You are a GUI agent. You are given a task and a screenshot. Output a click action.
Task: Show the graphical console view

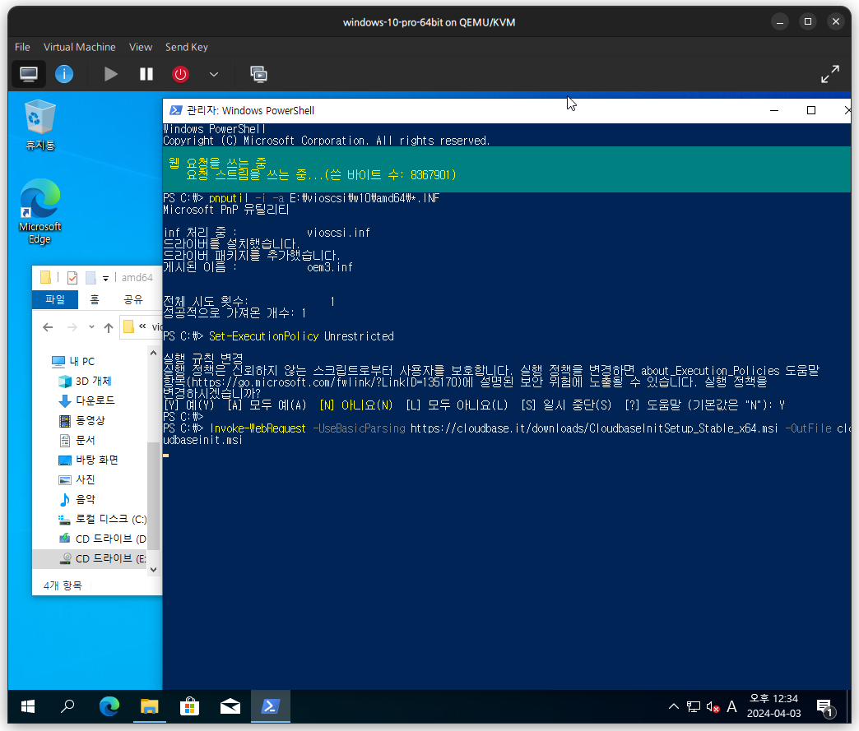(29, 74)
